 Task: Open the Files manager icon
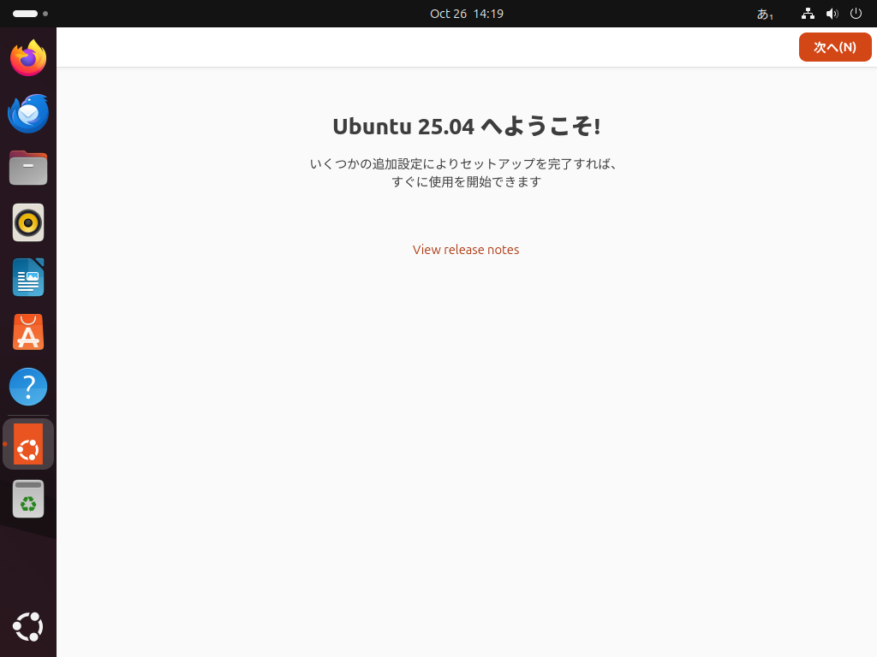[28, 168]
